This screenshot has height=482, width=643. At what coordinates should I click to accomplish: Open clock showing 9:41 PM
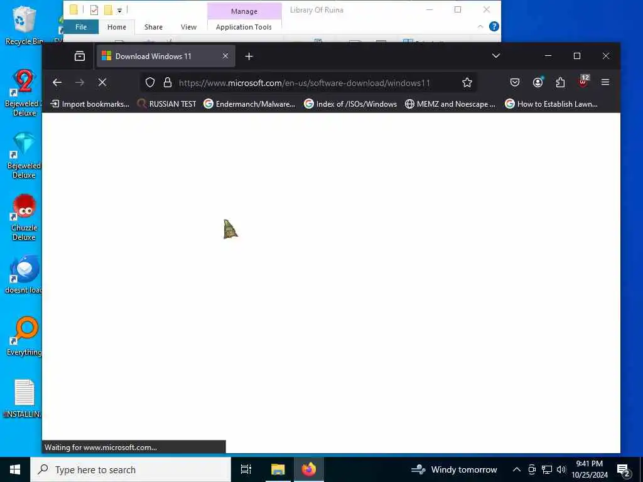pyautogui.click(x=589, y=469)
